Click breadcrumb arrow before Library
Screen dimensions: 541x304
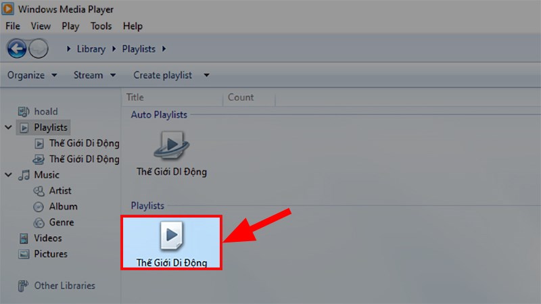click(68, 49)
